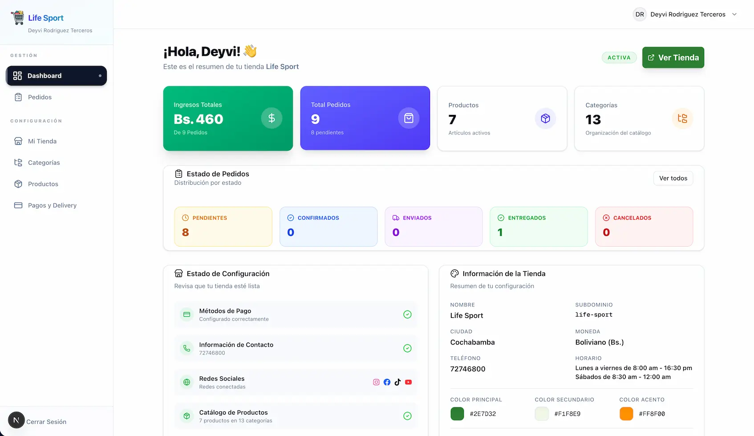The height and width of the screenshot is (436, 754).
Task: Click the clipboard icon beside Estado de Pedidos
Action: [178, 174]
